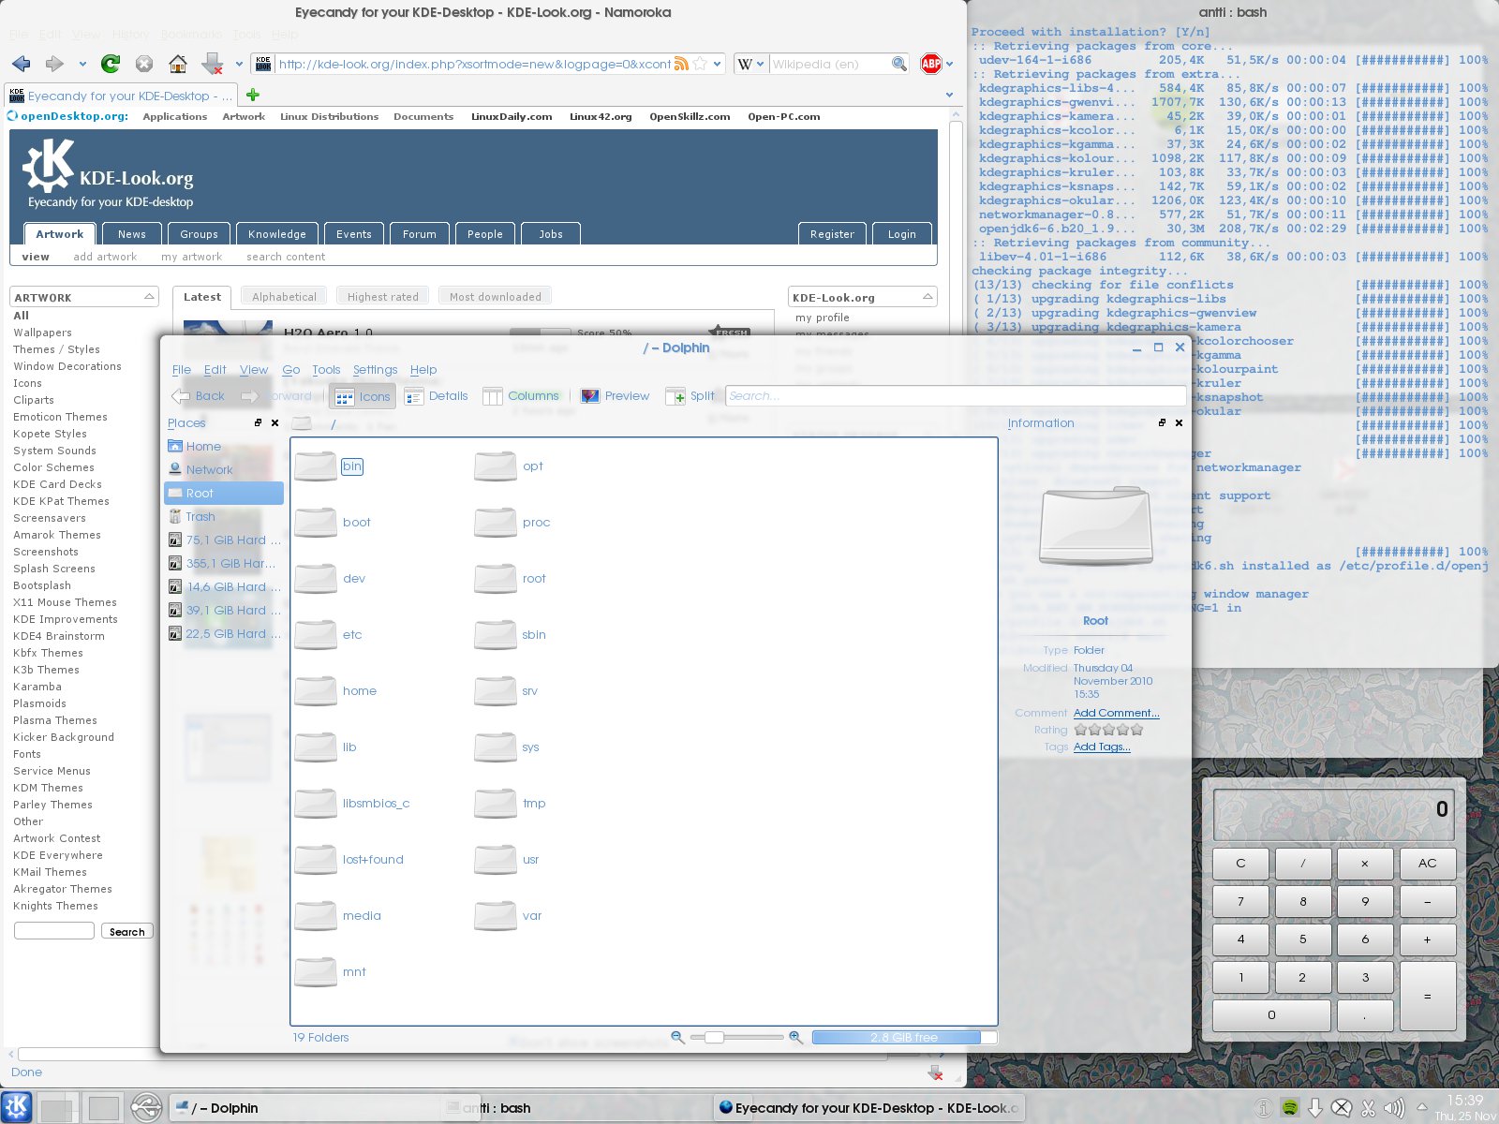Select the 75,1 GiB Hard drive entry

pyautogui.click(x=224, y=540)
